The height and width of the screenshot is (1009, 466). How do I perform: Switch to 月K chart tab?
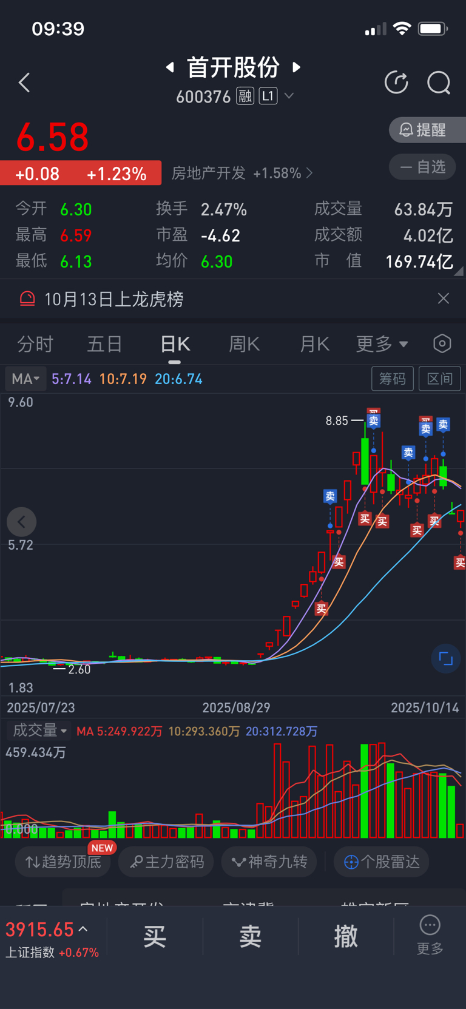[314, 345]
